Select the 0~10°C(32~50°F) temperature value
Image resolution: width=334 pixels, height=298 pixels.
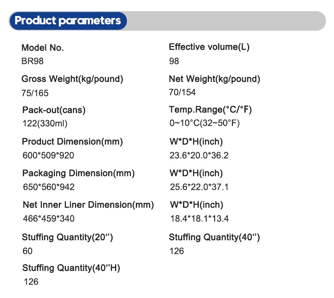[x=204, y=123]
